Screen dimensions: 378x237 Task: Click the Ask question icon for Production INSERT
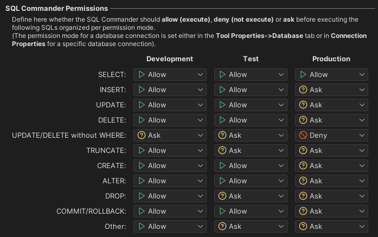[x=303, y=89]
